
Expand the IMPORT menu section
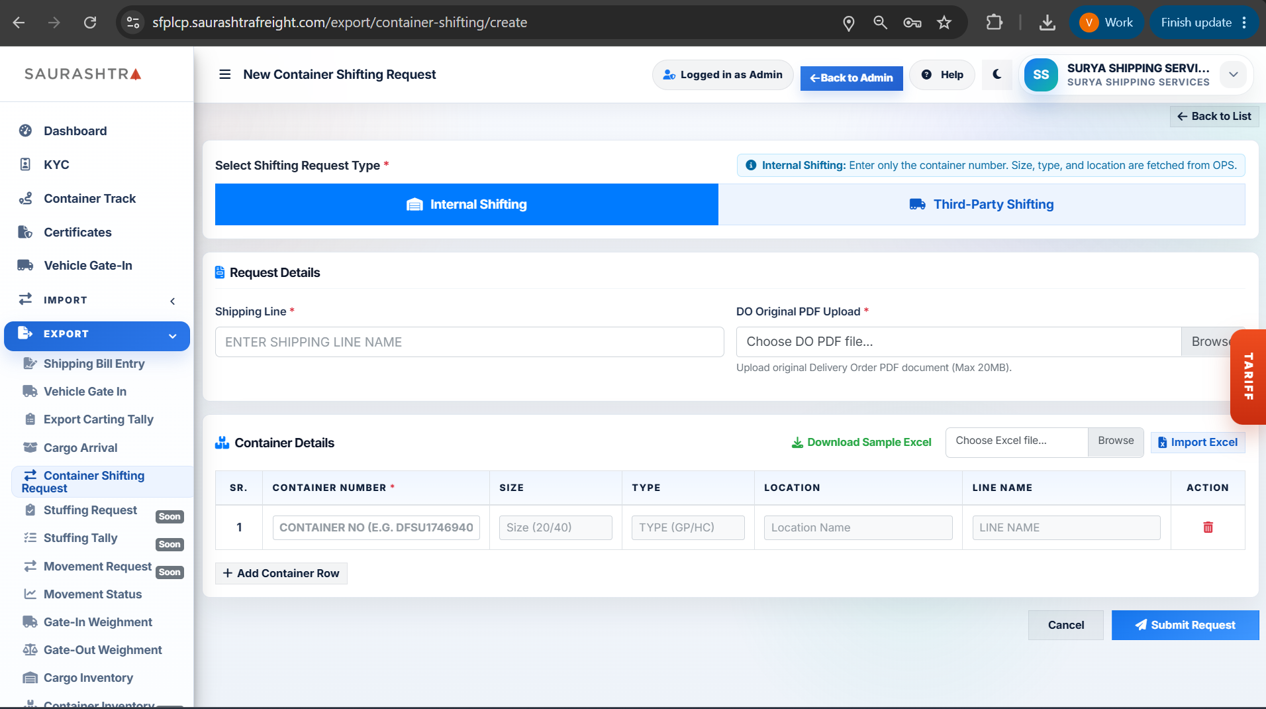pyautogui.click(x=97, y=300)
